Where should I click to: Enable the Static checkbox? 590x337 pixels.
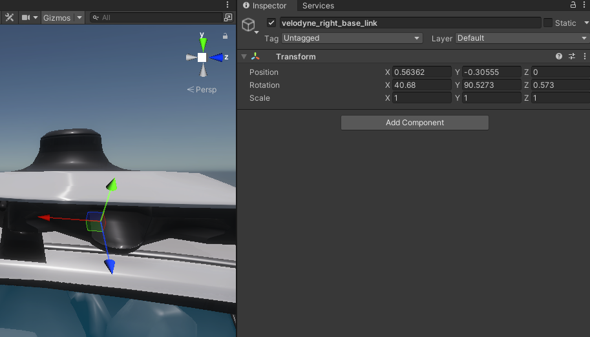coord(548,23)
